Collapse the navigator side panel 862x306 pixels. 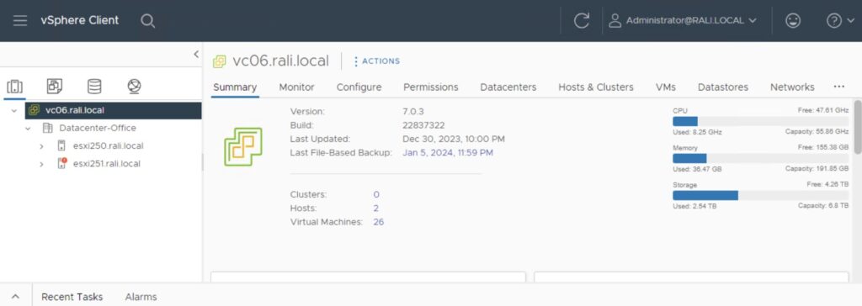click(x=196, y=54)
